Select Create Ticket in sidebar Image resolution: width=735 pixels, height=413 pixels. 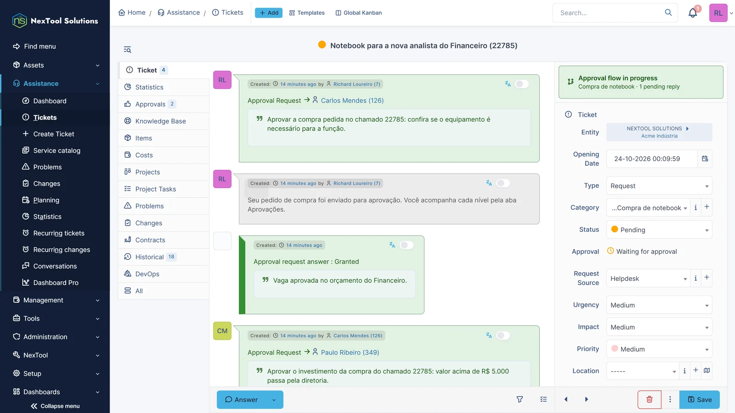[x=54, y=134]
